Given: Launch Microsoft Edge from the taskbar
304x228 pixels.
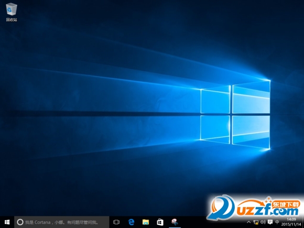Looking at the screenshot, I should click(131, 222).
